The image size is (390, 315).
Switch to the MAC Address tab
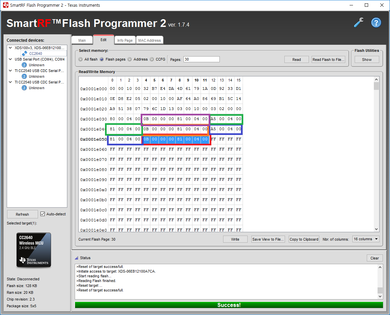click(149, 40)
